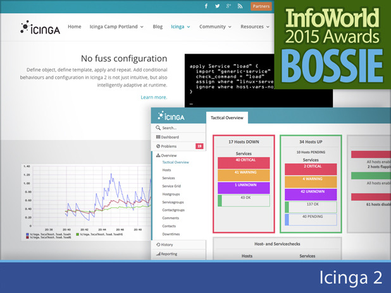Open the Facebook social icon
The height and width of the screenshot is (293, 391).
(206, 6)
